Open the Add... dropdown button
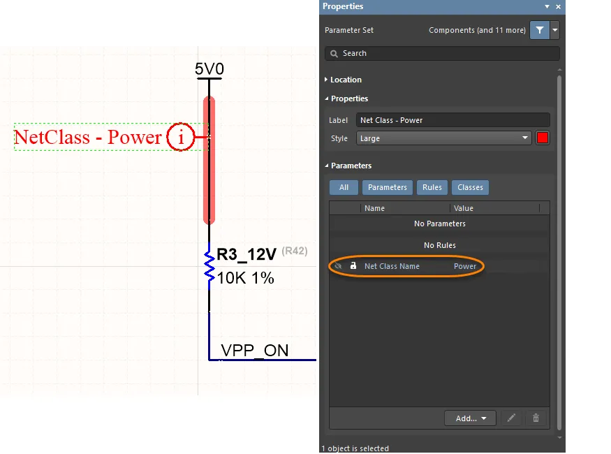This screenshot has height=454, width=611. [471, 418]
